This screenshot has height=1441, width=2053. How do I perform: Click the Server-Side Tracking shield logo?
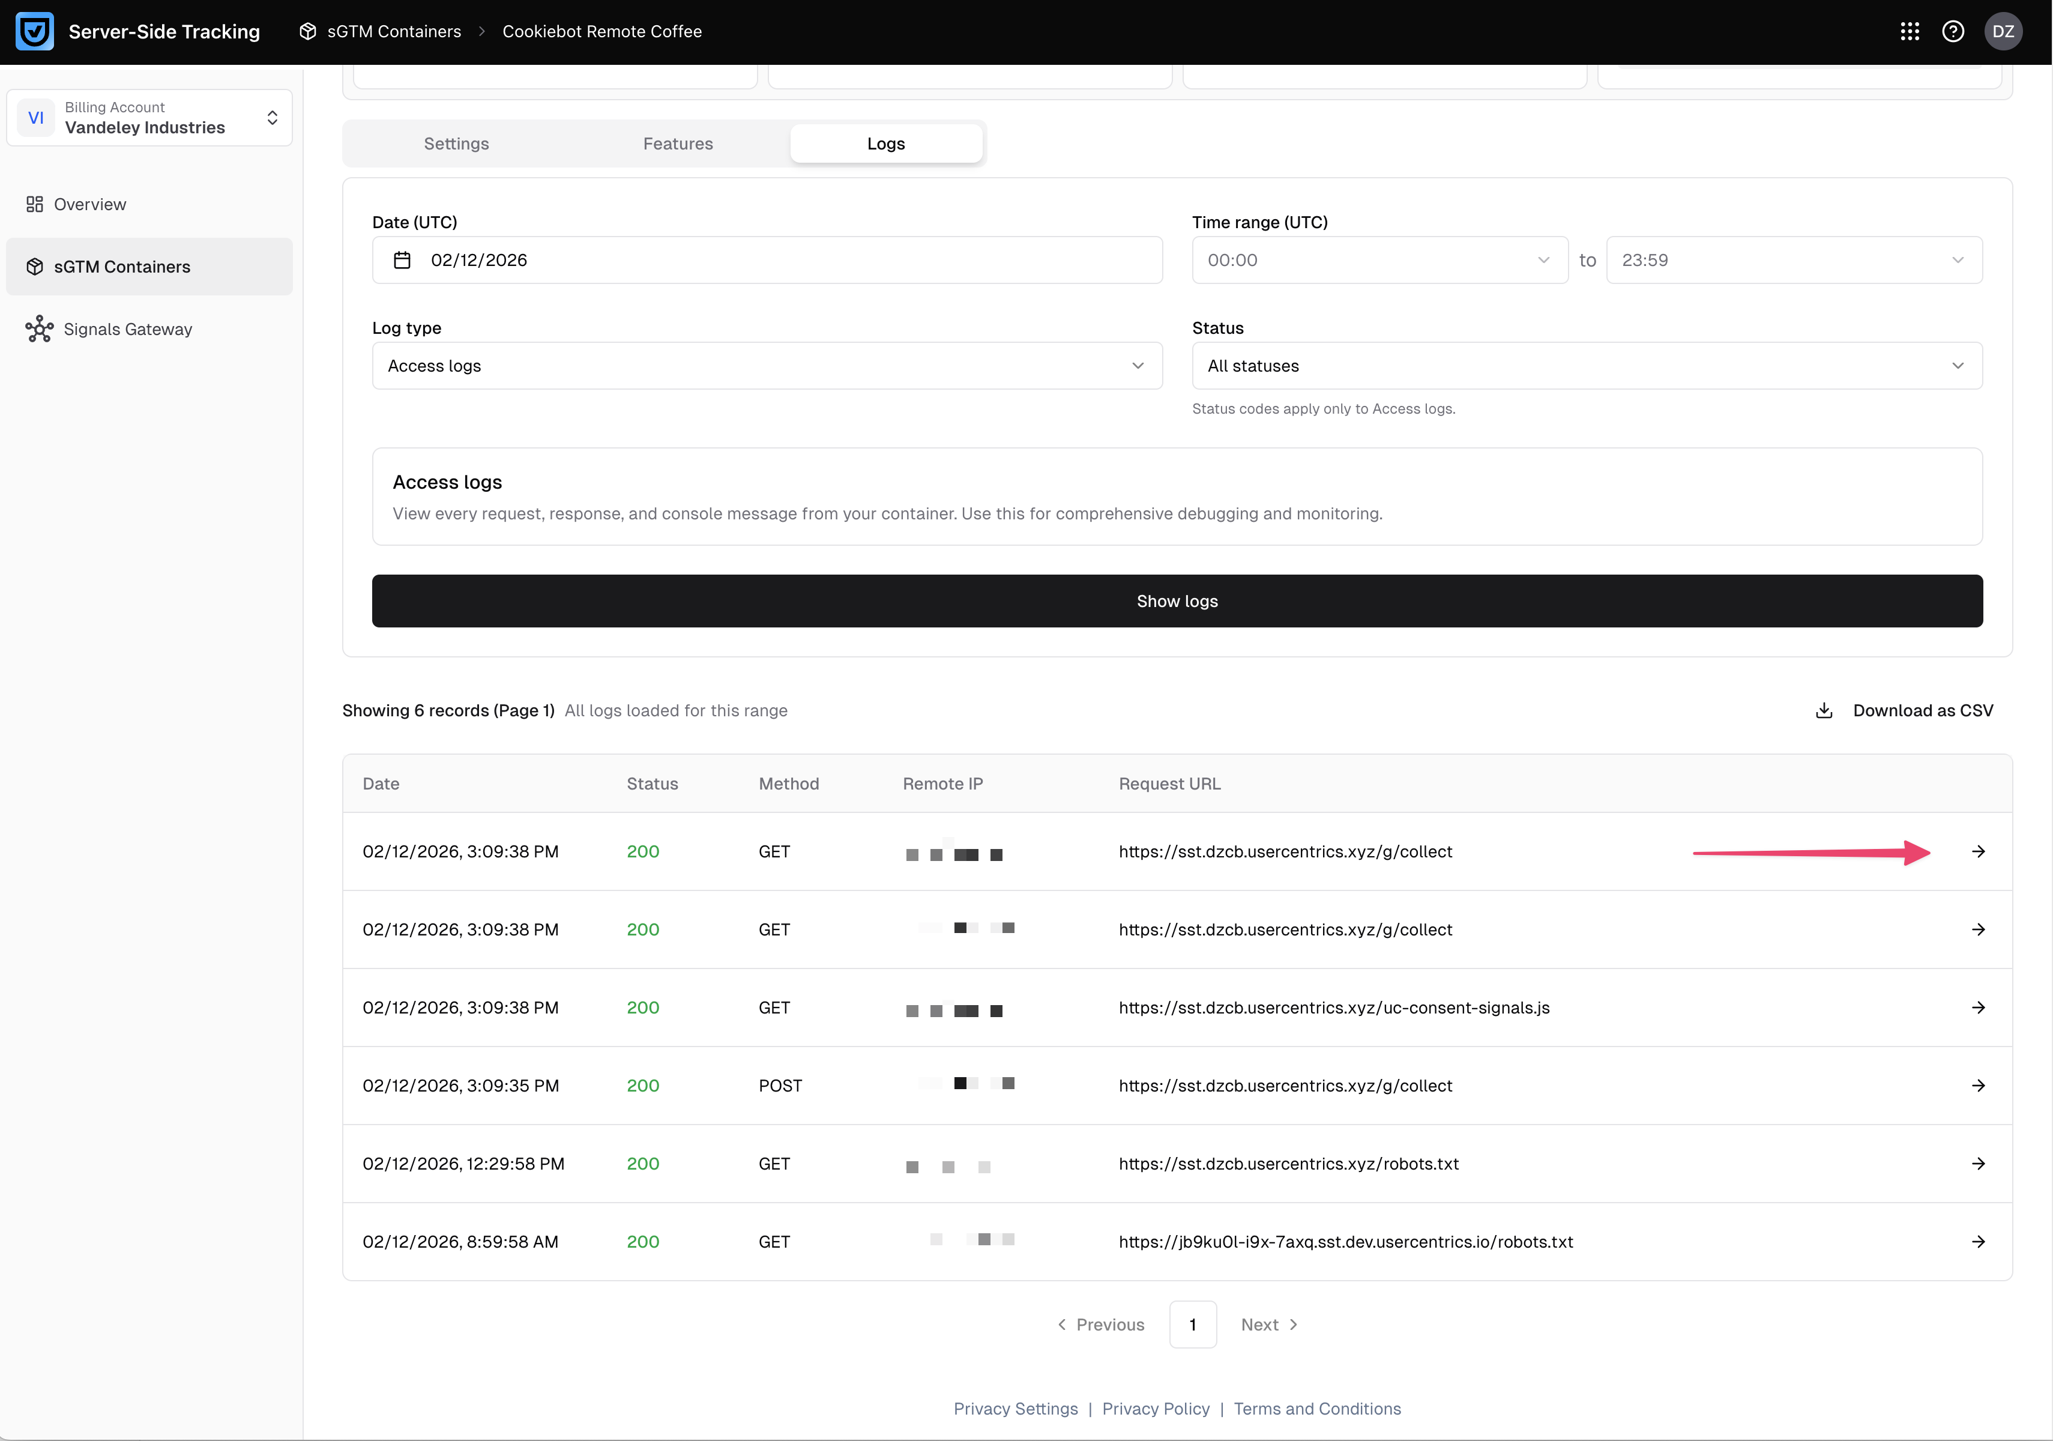coord(35,31)
